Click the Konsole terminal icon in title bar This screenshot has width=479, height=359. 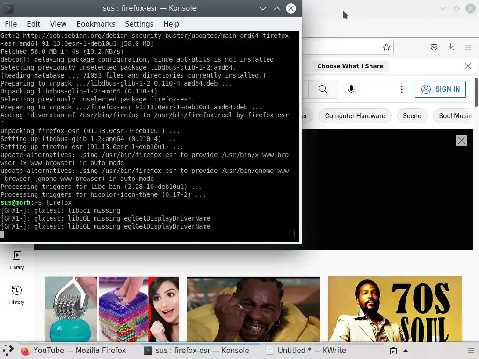[x=8, y=8]
